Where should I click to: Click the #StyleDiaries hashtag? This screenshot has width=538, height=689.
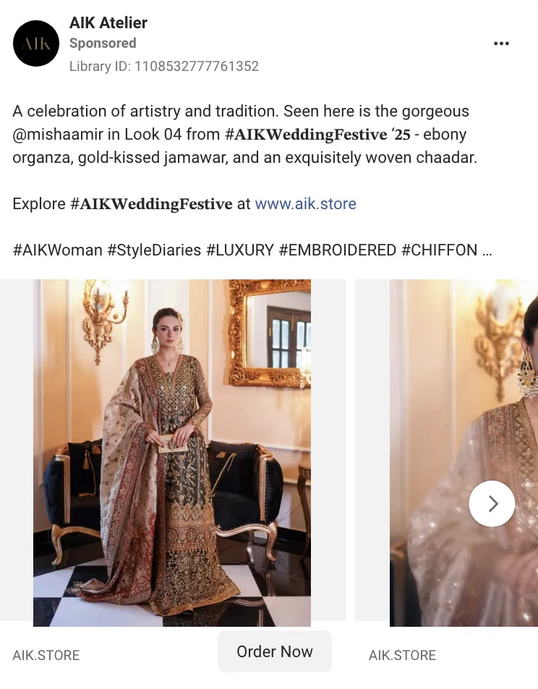pos(154,250)
